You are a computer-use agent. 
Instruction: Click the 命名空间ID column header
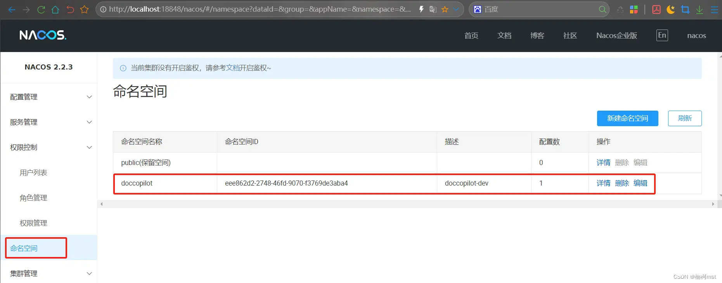point(327,142)
